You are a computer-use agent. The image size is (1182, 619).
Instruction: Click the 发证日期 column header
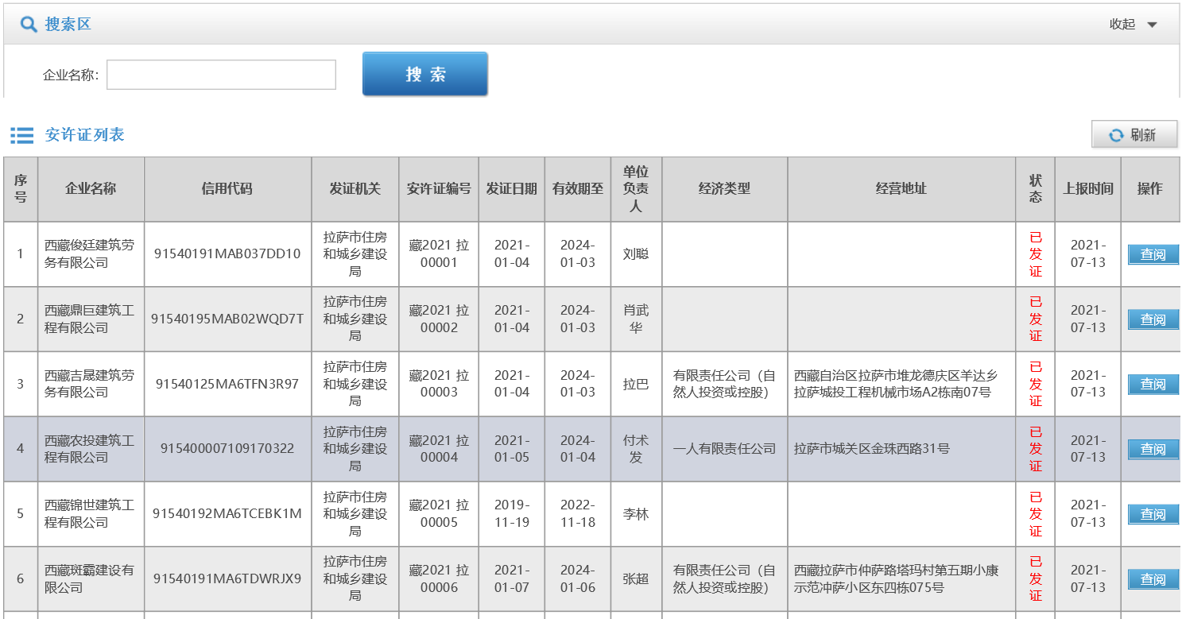point(511,189)
